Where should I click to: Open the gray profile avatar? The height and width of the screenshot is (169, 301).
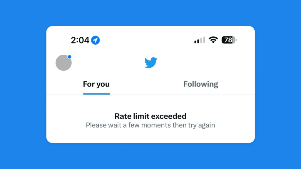63,63
